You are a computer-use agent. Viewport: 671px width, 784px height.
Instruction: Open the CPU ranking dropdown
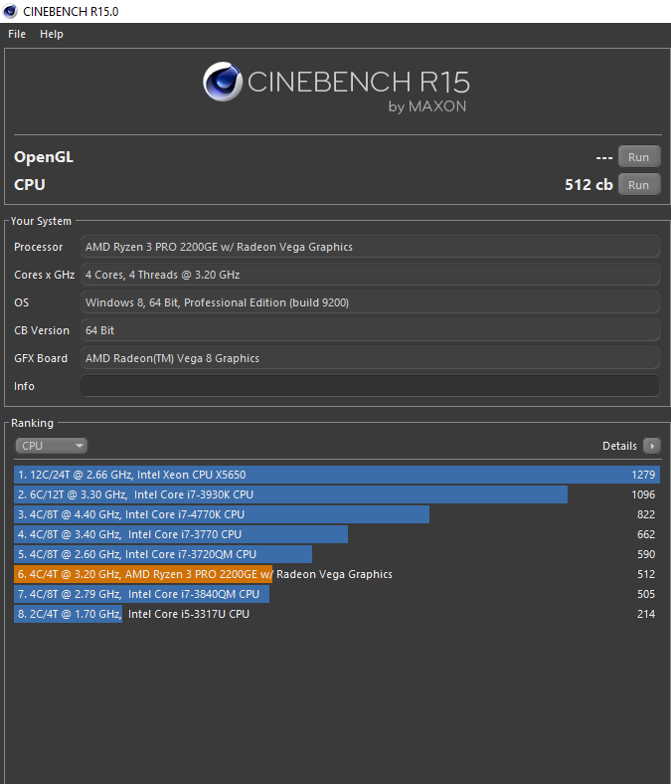coord(51,446)
